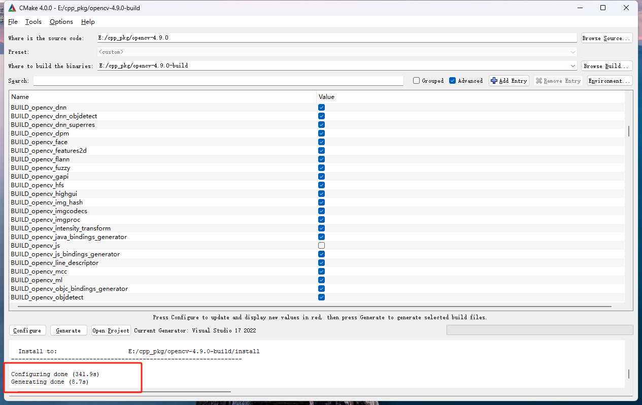Click the Remove Entry X icon
642x405 pixels.
click(539, 80)
